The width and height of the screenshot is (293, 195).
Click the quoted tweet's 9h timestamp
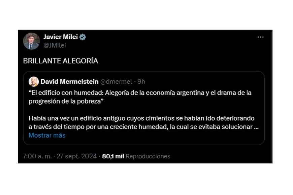coord(141,81)
